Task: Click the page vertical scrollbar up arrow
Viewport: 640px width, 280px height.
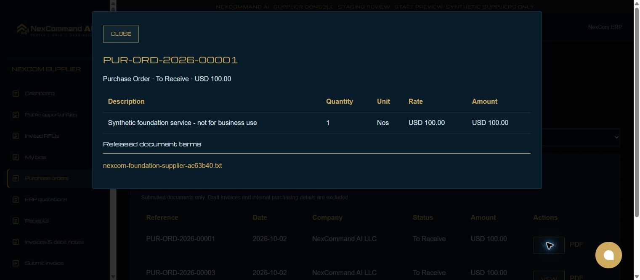Action: pos(637,3)
